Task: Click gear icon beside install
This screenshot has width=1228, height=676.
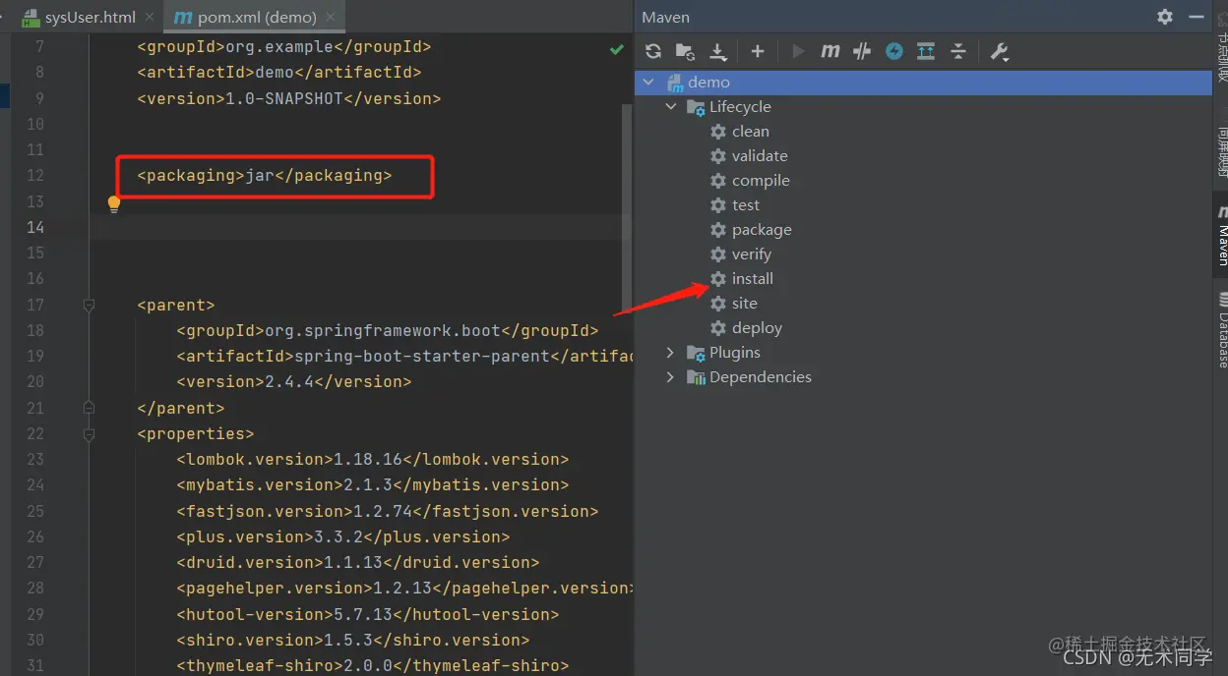Action: (718, 279)
